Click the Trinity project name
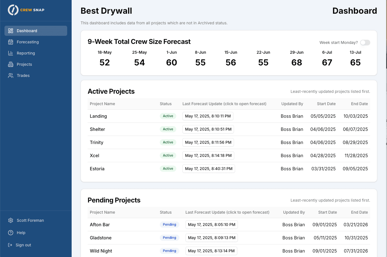Image resolution: width=387 pixels, height=257 pixels. coord(97,142)
